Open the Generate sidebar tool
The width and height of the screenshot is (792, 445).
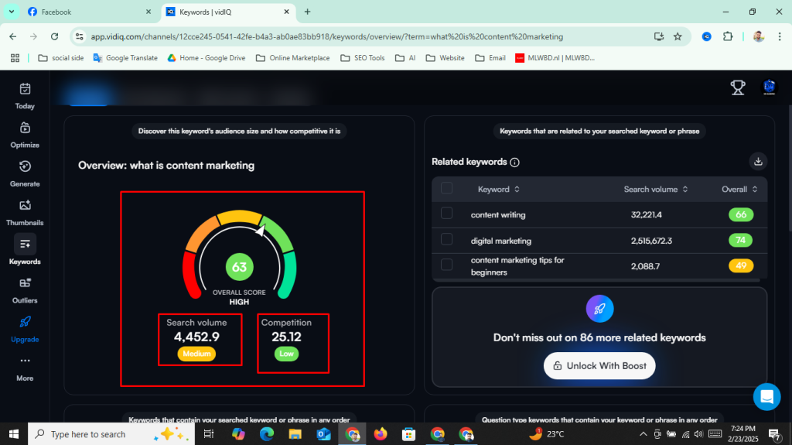point(25,174)
